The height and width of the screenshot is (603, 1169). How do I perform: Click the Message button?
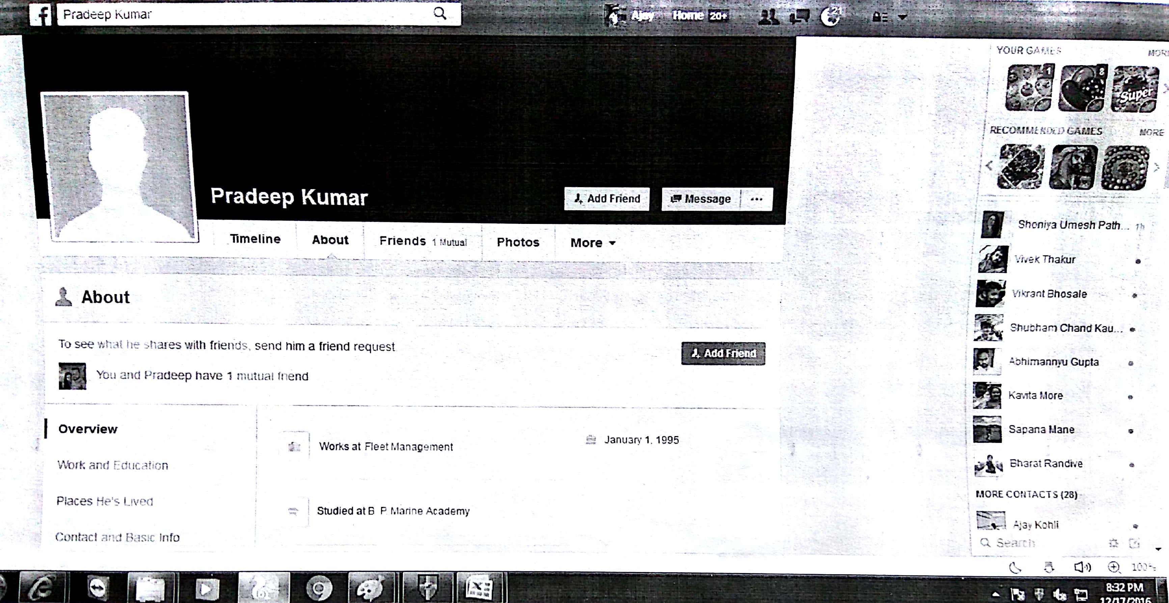(701, 199)
